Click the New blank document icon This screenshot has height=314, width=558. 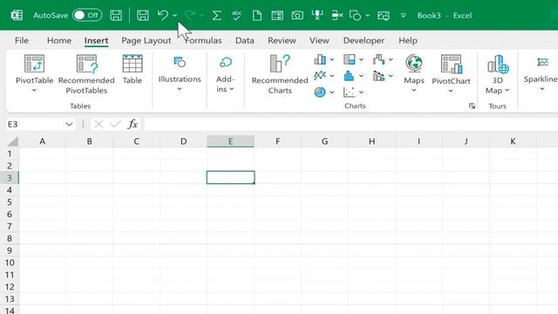click(x=257, y=16)
